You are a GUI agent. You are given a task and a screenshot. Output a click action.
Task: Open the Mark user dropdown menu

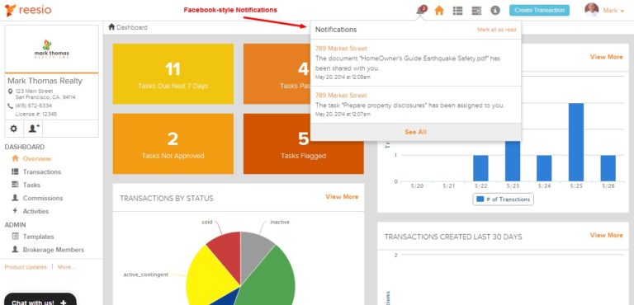click(613, 11)
